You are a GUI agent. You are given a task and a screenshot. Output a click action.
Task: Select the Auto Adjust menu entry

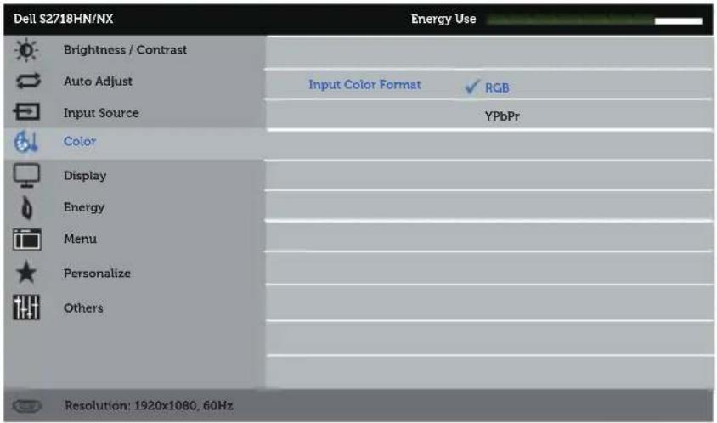[x=98, y=81]
